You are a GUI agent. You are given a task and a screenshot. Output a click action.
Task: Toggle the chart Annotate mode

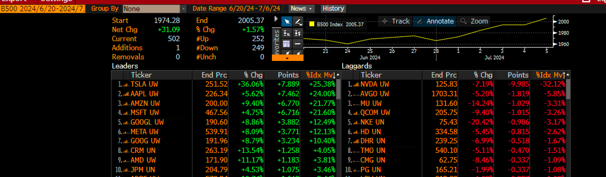pyautogui.click(x=435, y=21)
